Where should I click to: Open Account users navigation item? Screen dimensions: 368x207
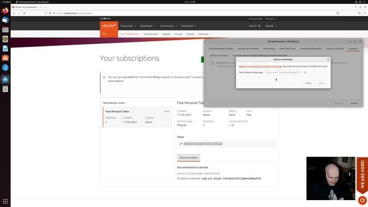tap(151, 34)
